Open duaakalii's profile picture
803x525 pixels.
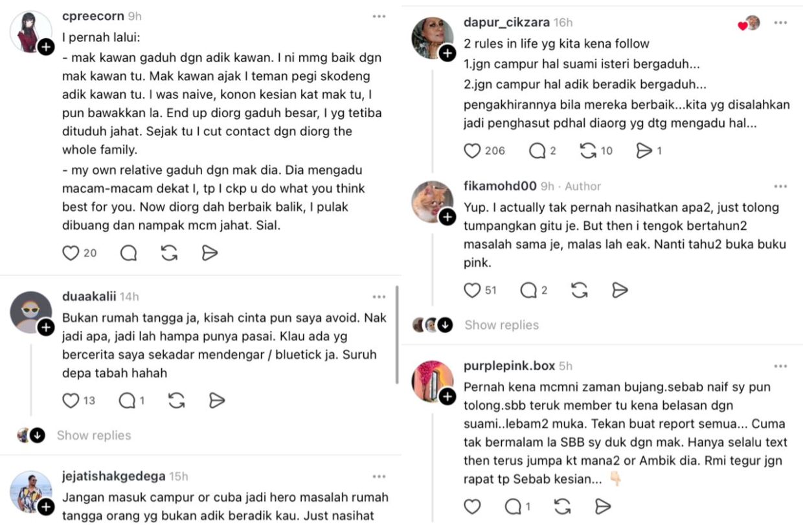click(31, 312)
